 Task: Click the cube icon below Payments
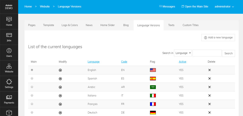click(x=9, y=113)
